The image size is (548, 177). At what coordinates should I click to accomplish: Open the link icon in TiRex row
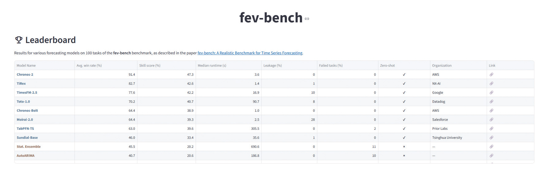pyautogui.click(x=491, y=84)
